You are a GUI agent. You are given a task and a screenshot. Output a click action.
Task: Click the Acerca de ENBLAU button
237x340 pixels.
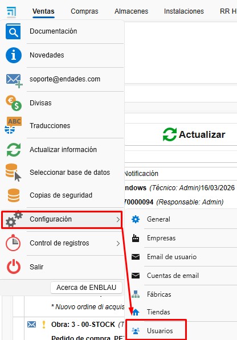[x=86, y=287]
